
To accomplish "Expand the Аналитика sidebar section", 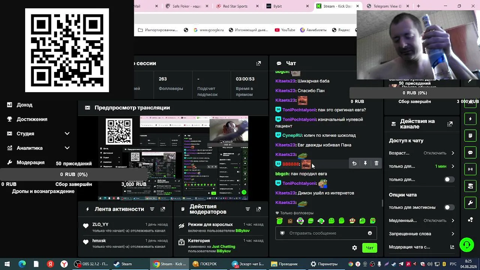I will 67,148.
